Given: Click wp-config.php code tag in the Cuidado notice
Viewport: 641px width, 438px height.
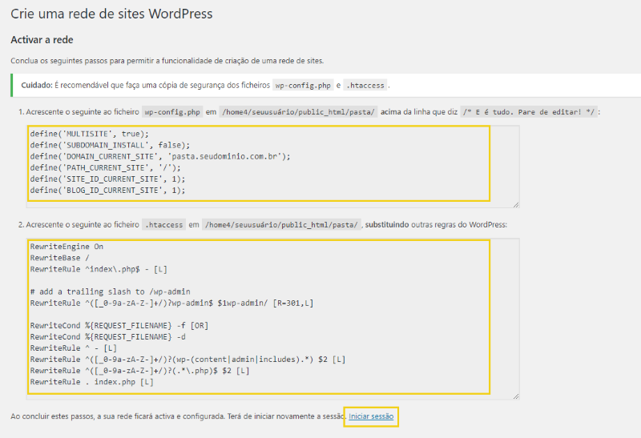Looking at the screenshot, I should tap(303, 86).
